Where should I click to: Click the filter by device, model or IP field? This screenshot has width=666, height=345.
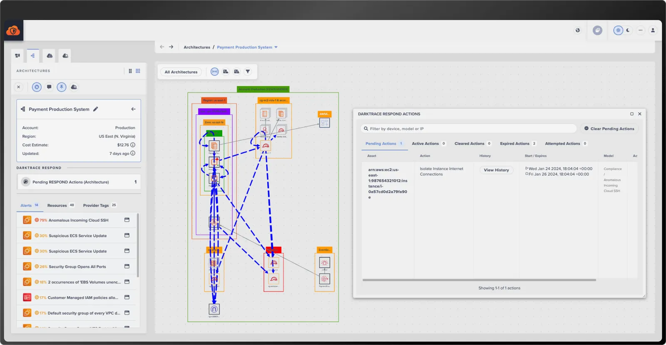469,129
